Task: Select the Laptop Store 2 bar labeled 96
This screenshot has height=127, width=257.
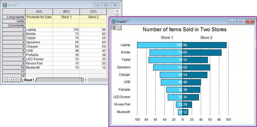Action: (205, 45)
